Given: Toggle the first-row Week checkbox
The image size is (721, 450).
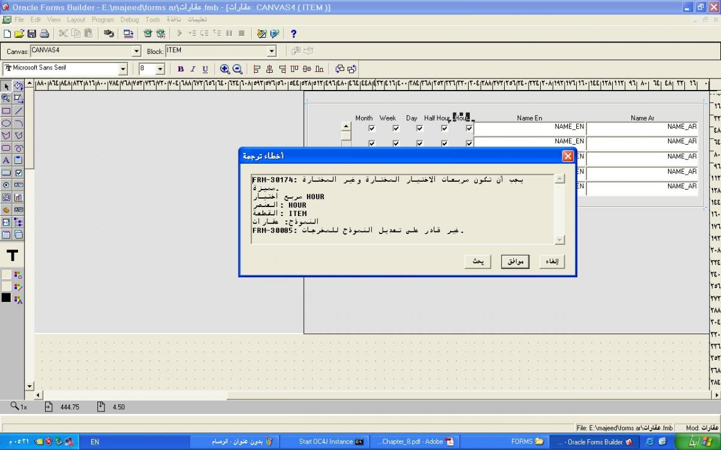Looking at the screenshot, I should coord(395,128).
